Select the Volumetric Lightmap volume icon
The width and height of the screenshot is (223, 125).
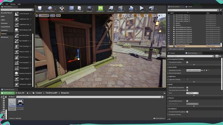coord(16,84)
